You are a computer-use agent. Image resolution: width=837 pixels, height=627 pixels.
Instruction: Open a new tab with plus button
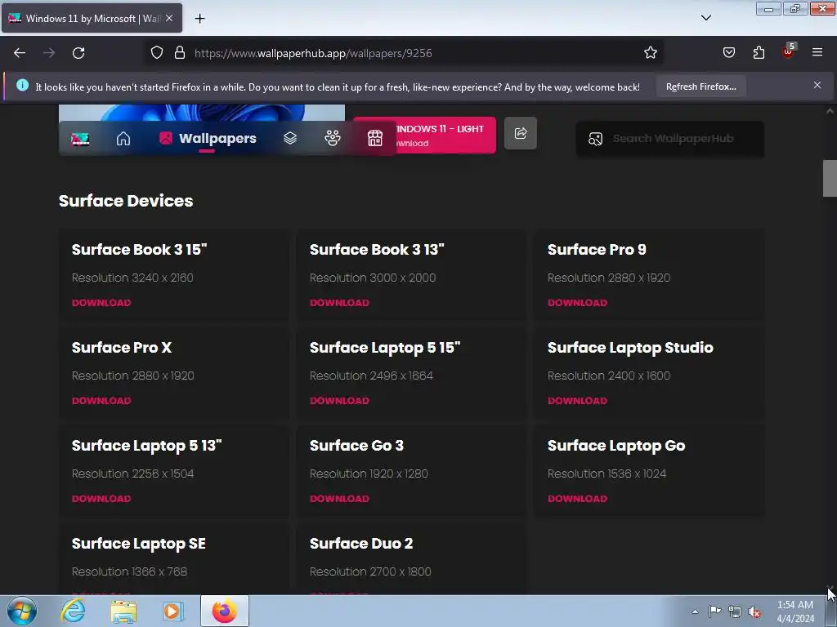tap(199, 19)
